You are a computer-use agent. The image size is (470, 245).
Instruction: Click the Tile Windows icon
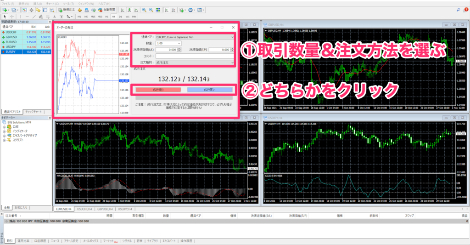(158, 10)
